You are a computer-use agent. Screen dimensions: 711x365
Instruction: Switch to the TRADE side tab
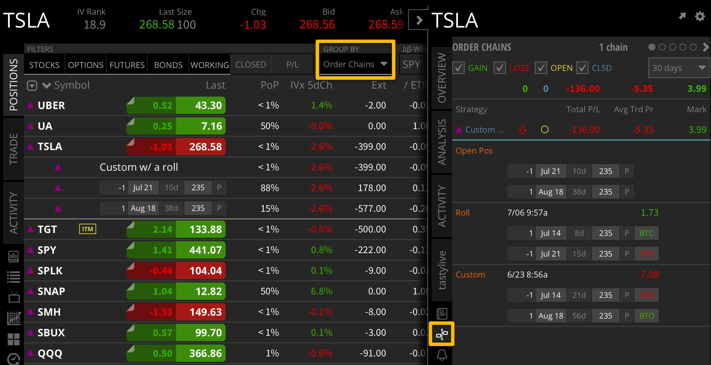tap(13, 149)
